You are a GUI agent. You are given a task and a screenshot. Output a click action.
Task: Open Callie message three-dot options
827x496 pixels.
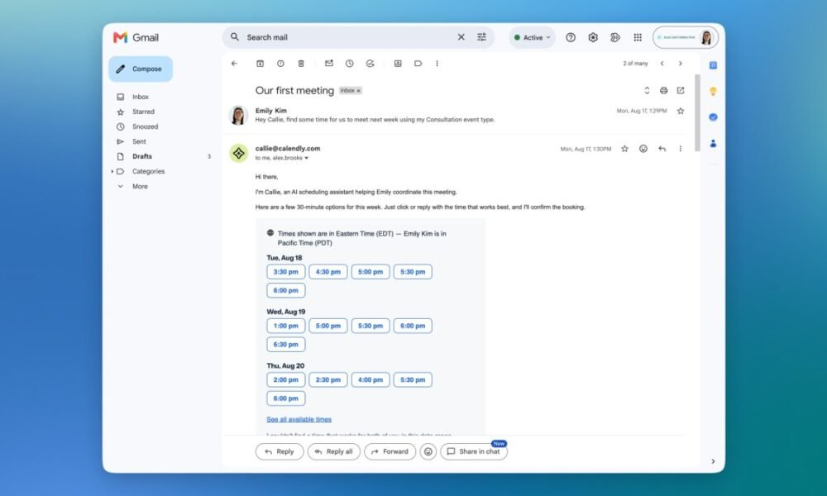pyautogui.click(x=681, y=149)
